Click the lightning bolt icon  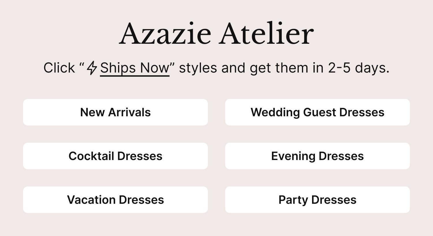pos(92,68)
